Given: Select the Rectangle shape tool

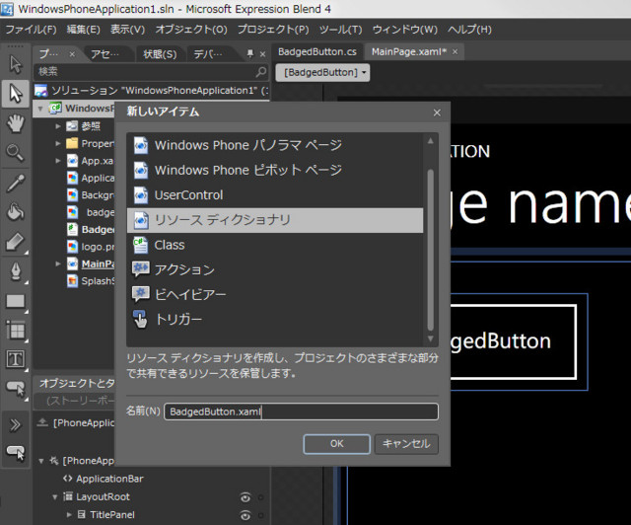Looking at the screenshot, I should click(16, 301).
